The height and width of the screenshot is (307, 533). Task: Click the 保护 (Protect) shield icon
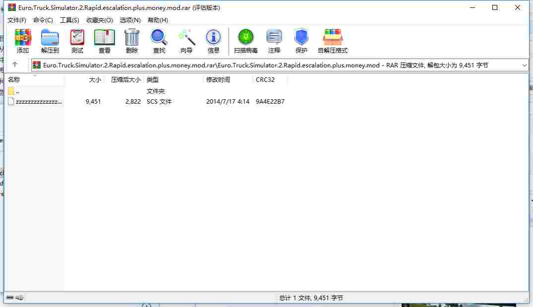point(301,41)
